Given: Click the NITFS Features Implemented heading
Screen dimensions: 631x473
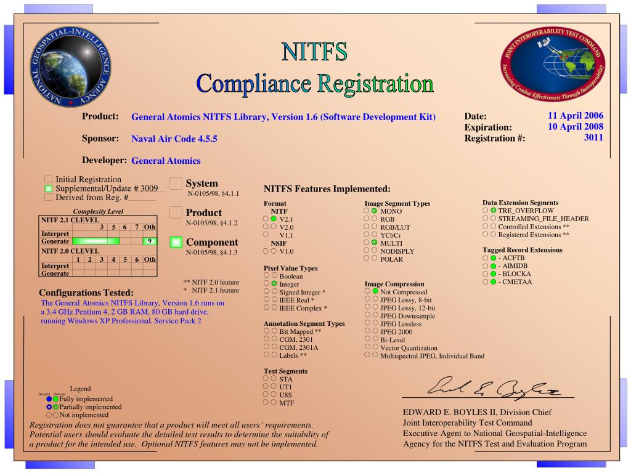Looking at the screenshot, I should (327, 188).
